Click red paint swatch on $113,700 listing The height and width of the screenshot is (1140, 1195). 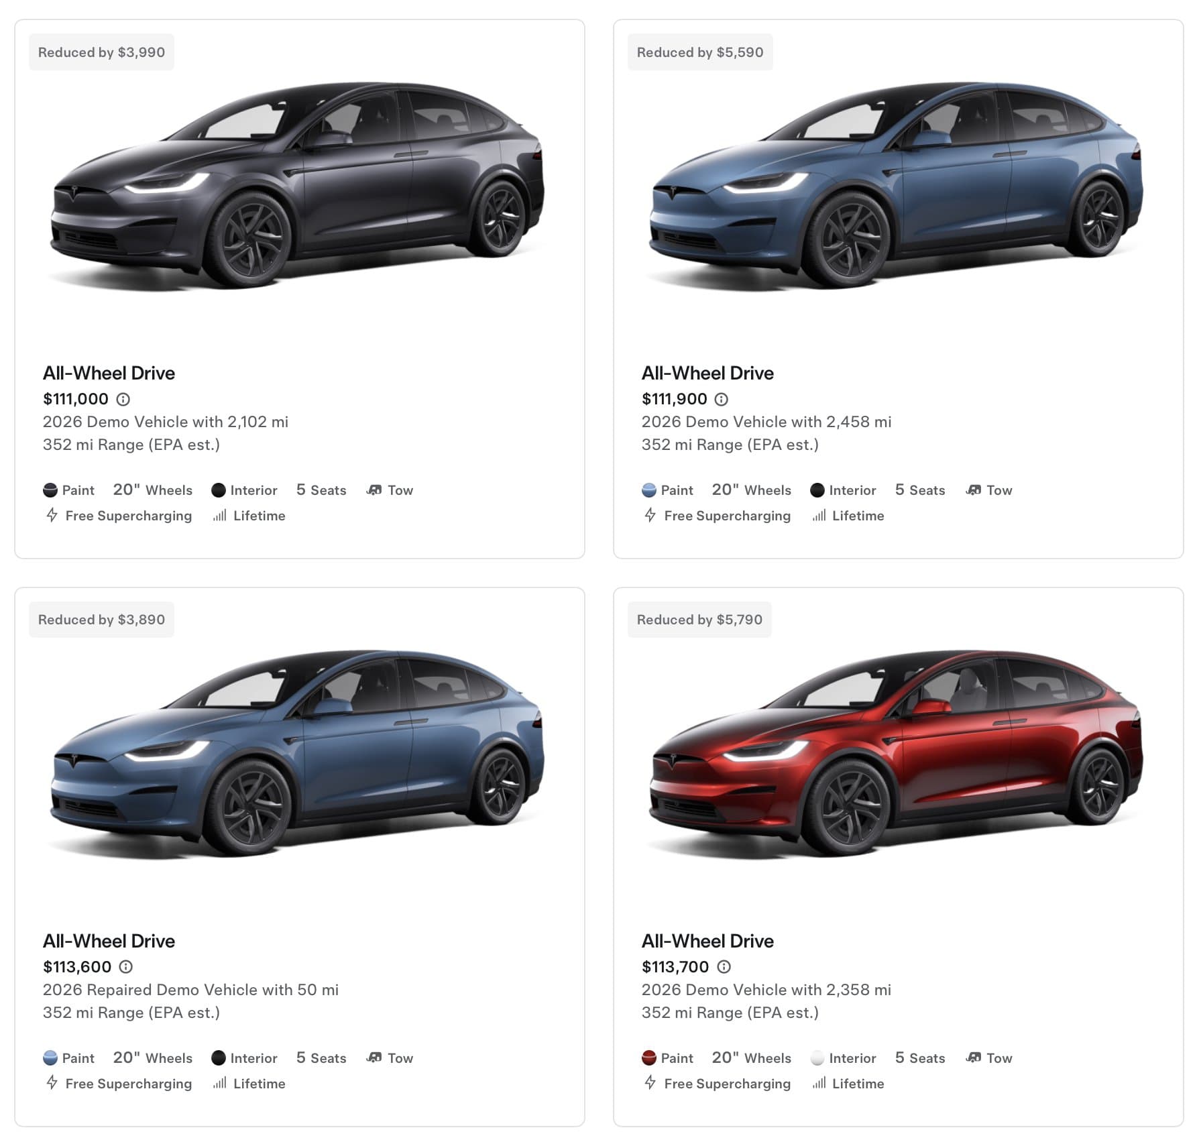coord(648,1058)
